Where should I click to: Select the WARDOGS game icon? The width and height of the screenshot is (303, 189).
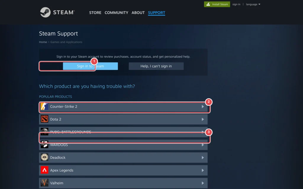[x=44, y=145]
